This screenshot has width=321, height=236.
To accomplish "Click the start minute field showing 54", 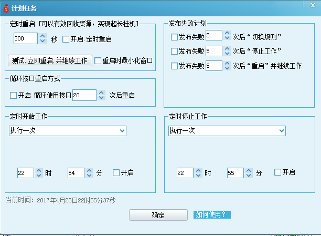I will click(76, 173).
